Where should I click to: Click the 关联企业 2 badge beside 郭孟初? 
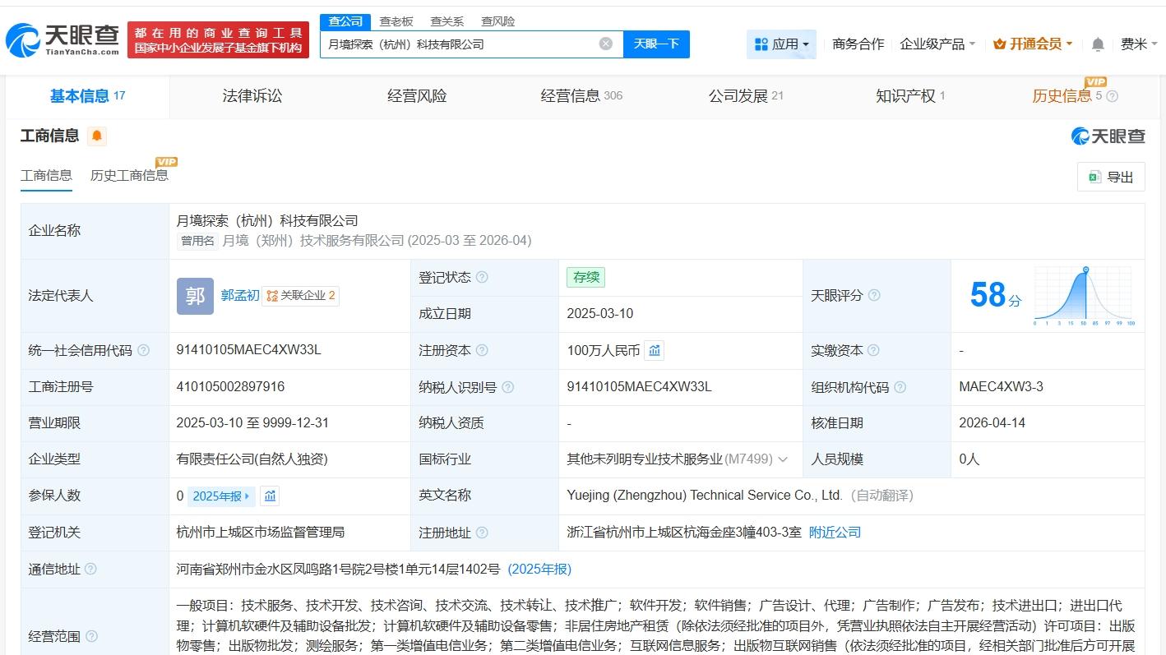pos(301,295)
